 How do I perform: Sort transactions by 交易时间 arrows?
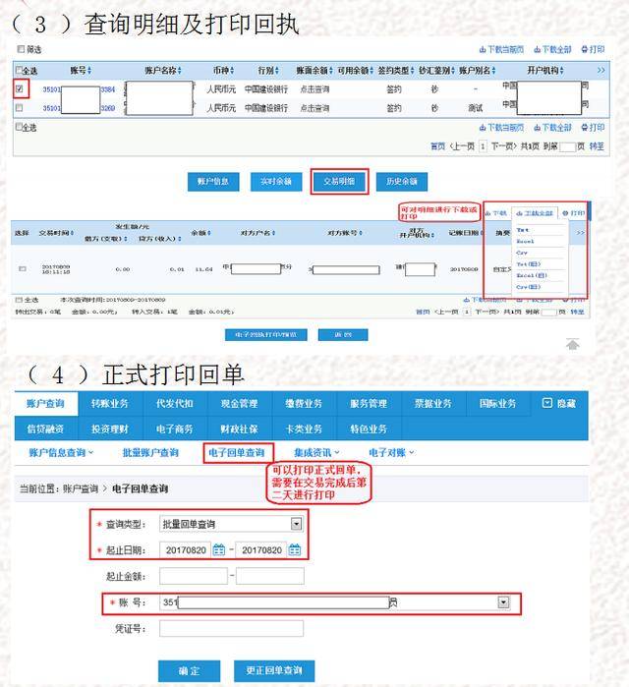72,233
